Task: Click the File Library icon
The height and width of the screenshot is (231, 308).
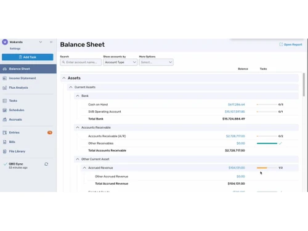Action: (x=5, y=152)
